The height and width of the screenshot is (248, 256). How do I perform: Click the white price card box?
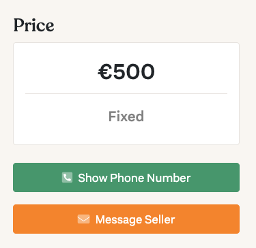126,93
